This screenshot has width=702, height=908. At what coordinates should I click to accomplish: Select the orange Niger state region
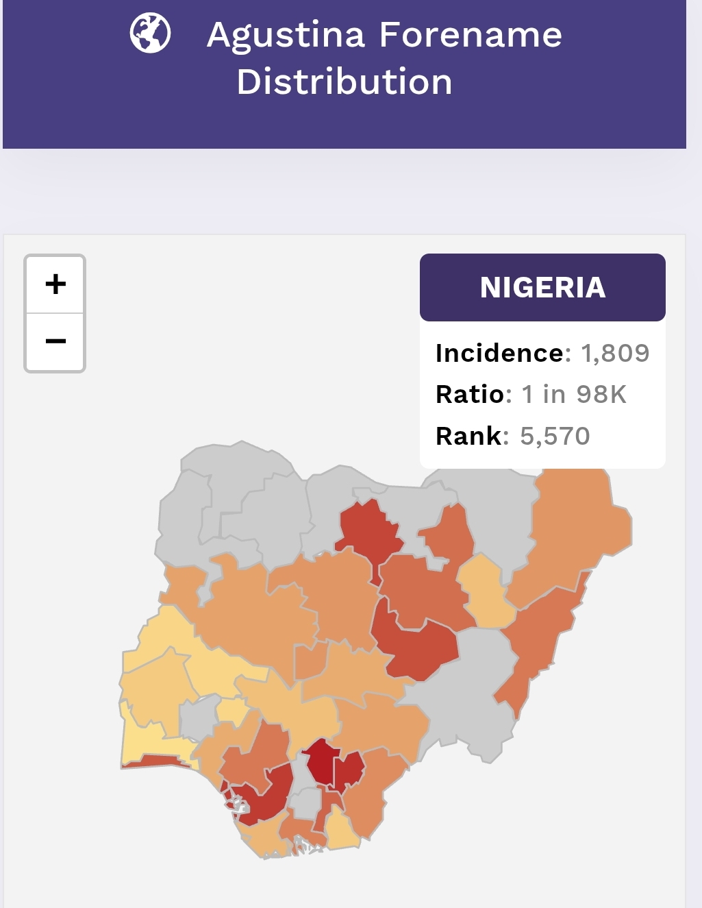click(253, 617)
